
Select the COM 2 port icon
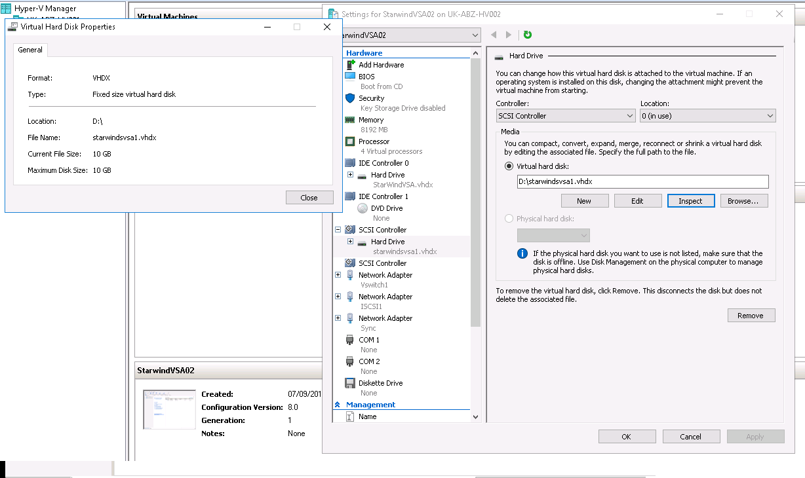pos(350,361)
